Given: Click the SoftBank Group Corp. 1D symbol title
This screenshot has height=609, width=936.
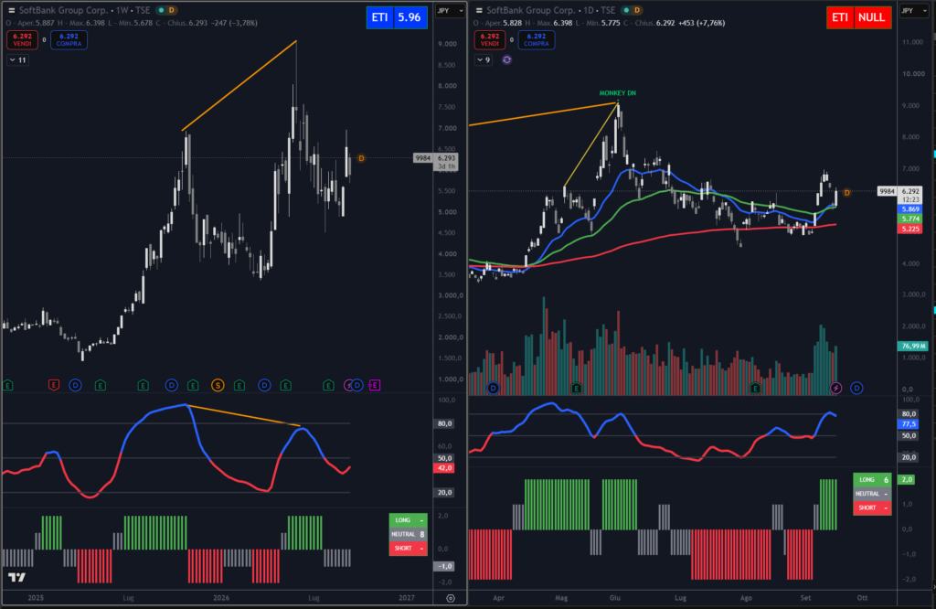Looking at the screenshot, I should click(x=550, y=10).
